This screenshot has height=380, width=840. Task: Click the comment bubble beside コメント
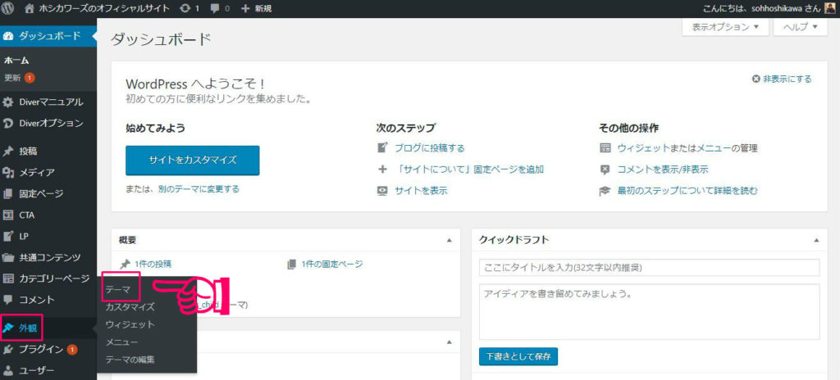coord(8,299)
